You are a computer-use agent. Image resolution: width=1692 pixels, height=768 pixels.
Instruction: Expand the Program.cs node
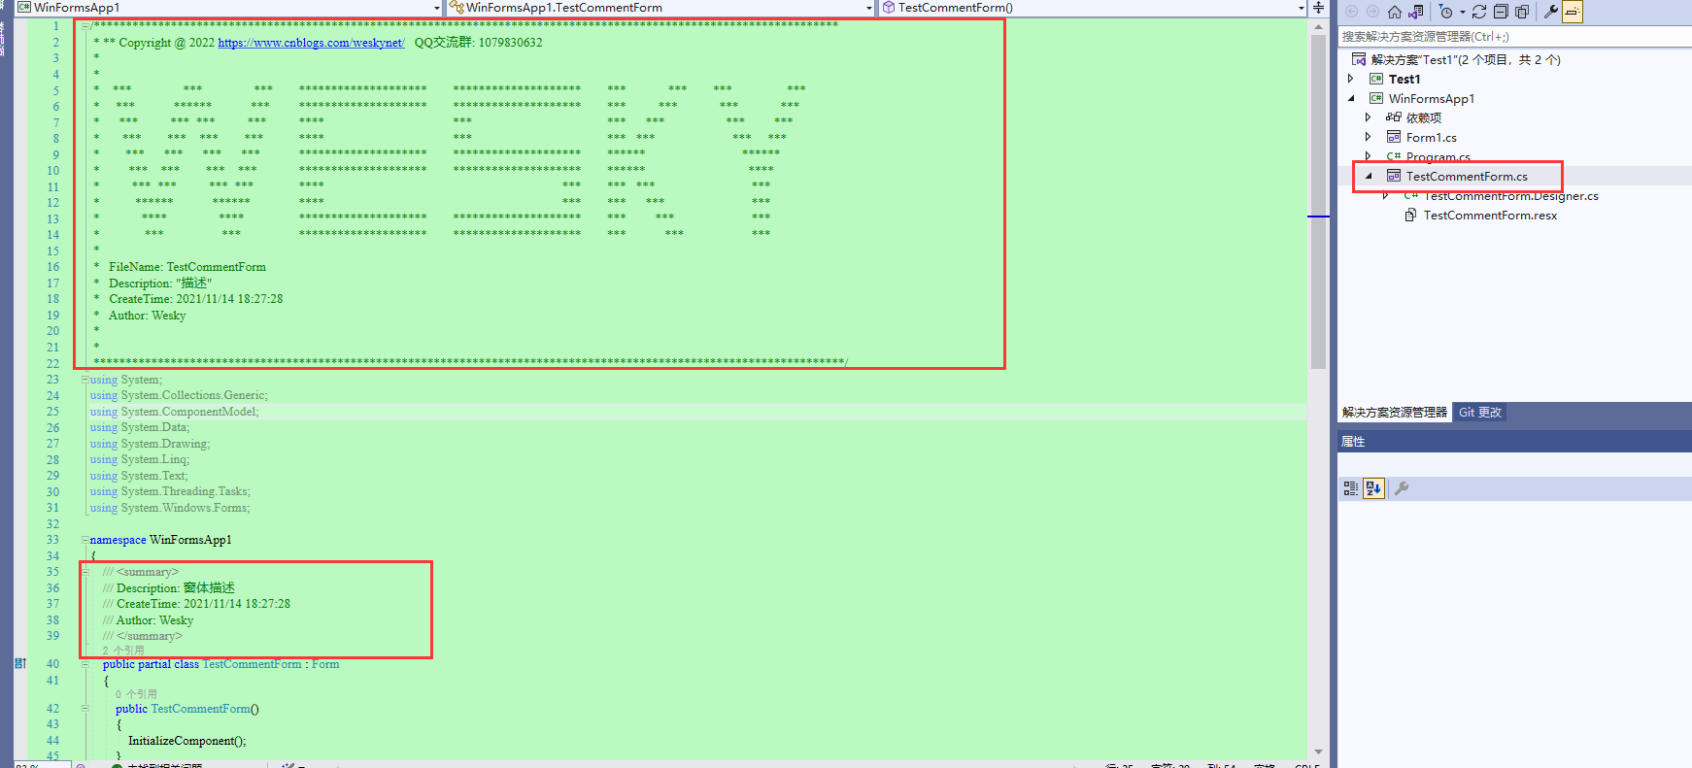(x=1368, y=155)
